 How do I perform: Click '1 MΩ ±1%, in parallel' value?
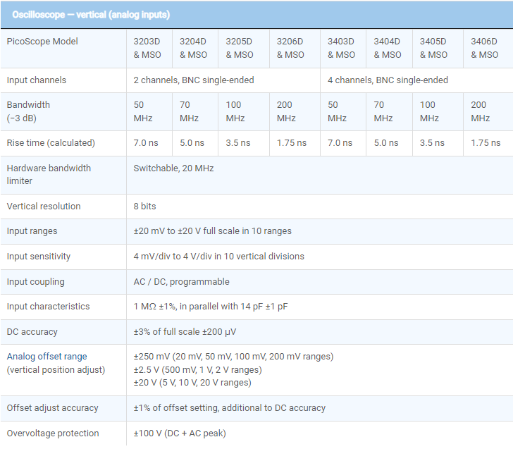211,307
